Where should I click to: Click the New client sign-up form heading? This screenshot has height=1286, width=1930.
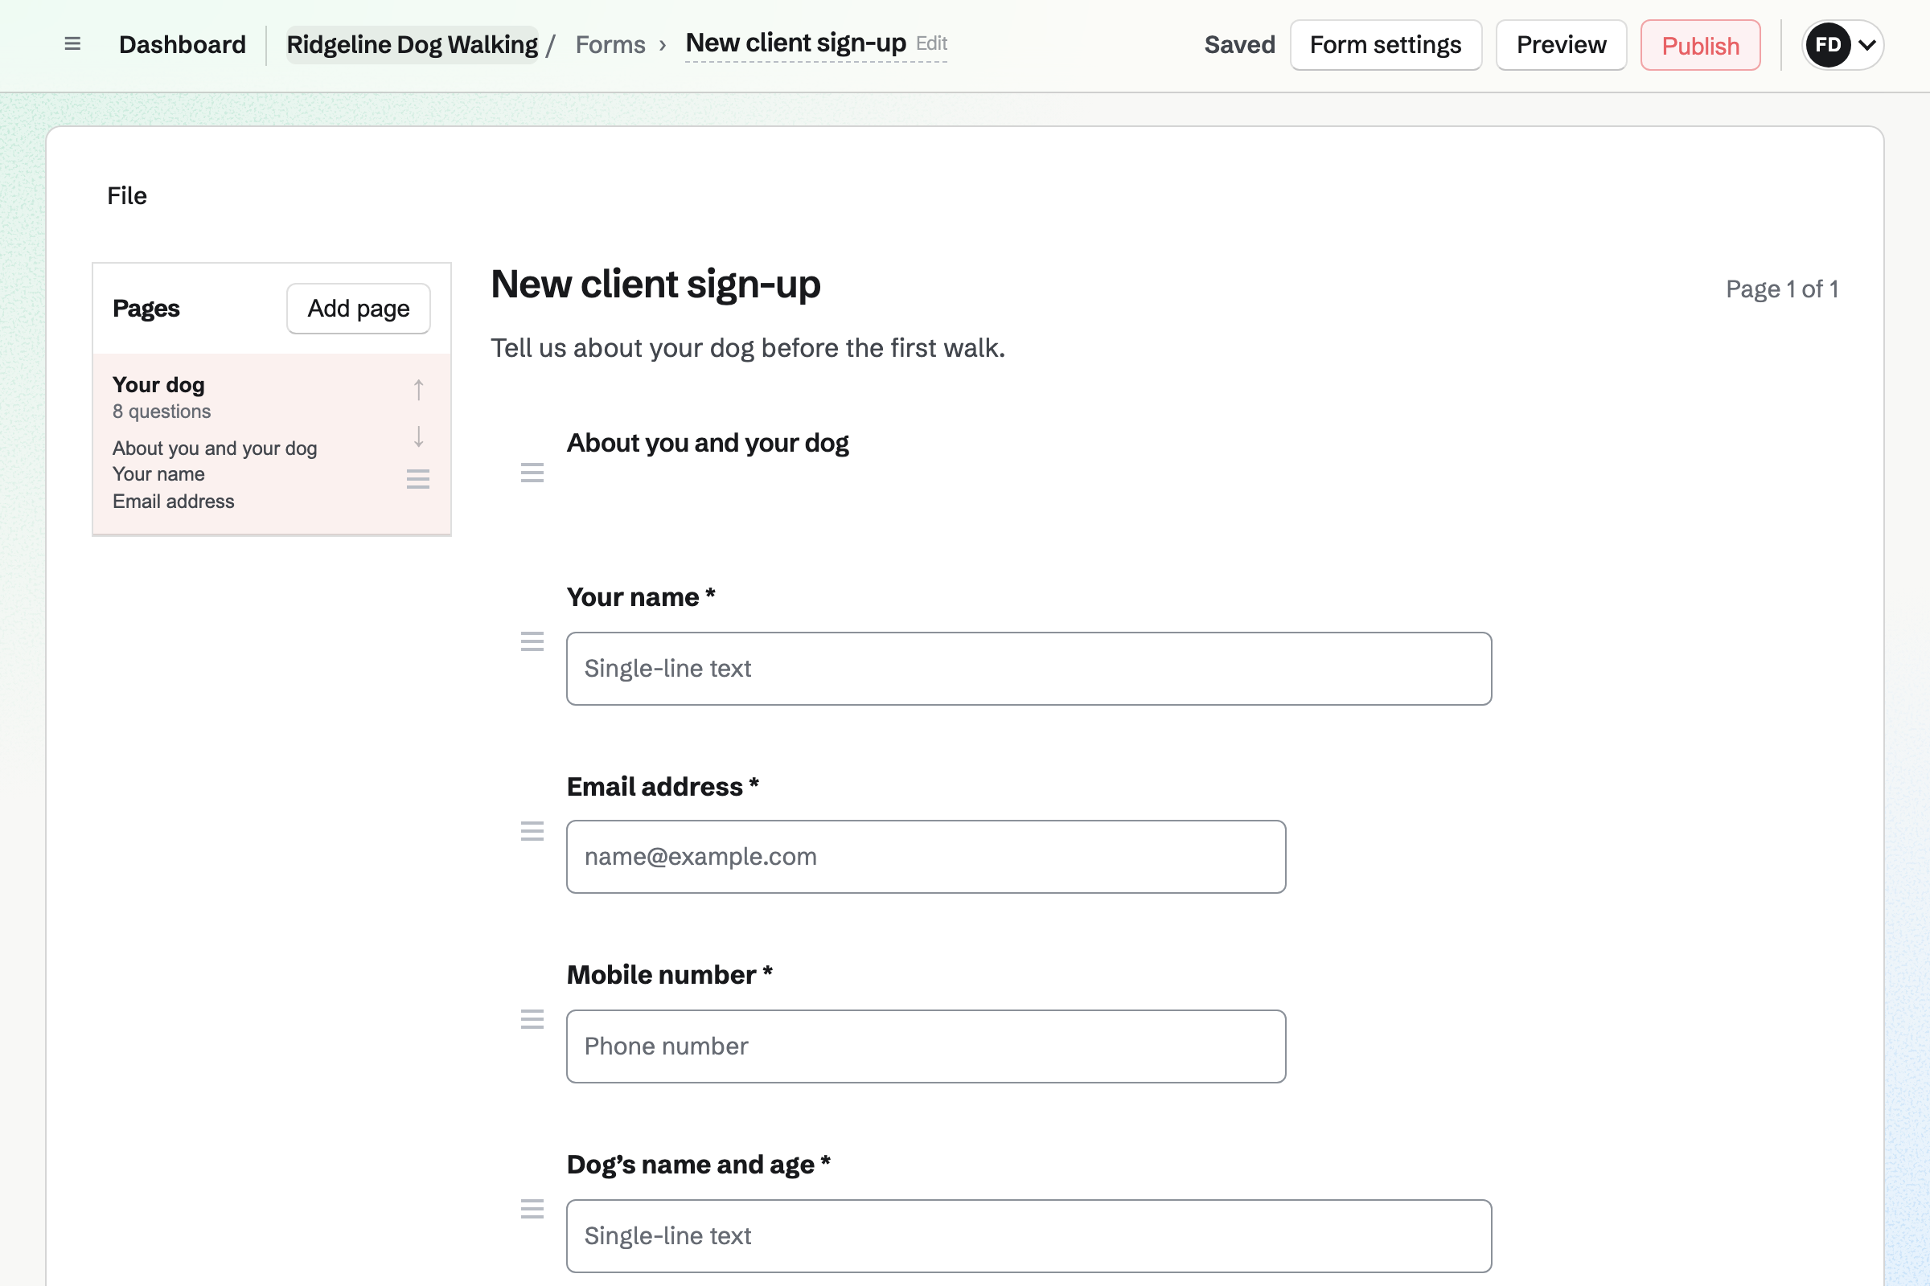655,285
